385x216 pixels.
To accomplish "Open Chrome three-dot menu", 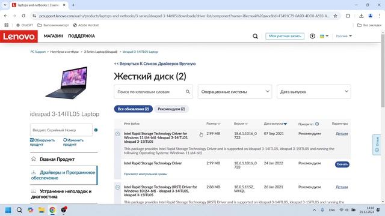I will (380, 16).
